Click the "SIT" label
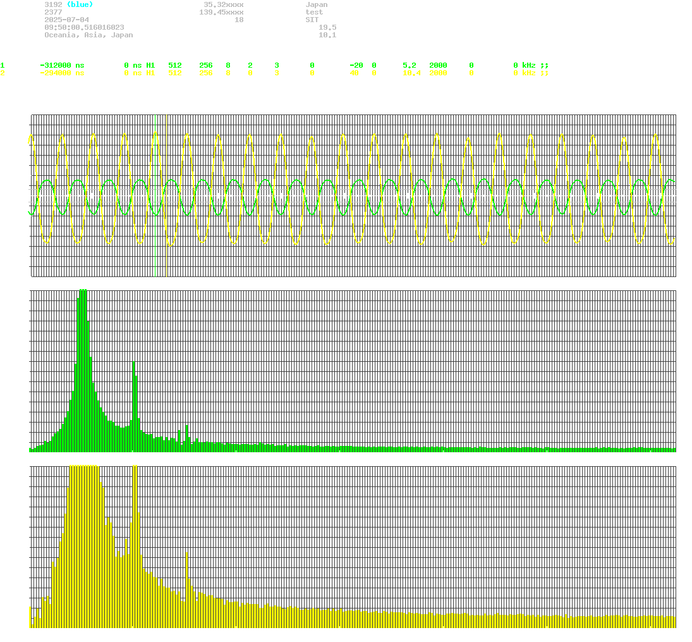Image resolution: width=692 pixels, height=642 pixels. point(312,20)
